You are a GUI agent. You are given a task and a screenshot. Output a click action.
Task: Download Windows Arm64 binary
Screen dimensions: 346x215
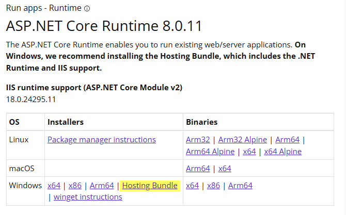240,186
